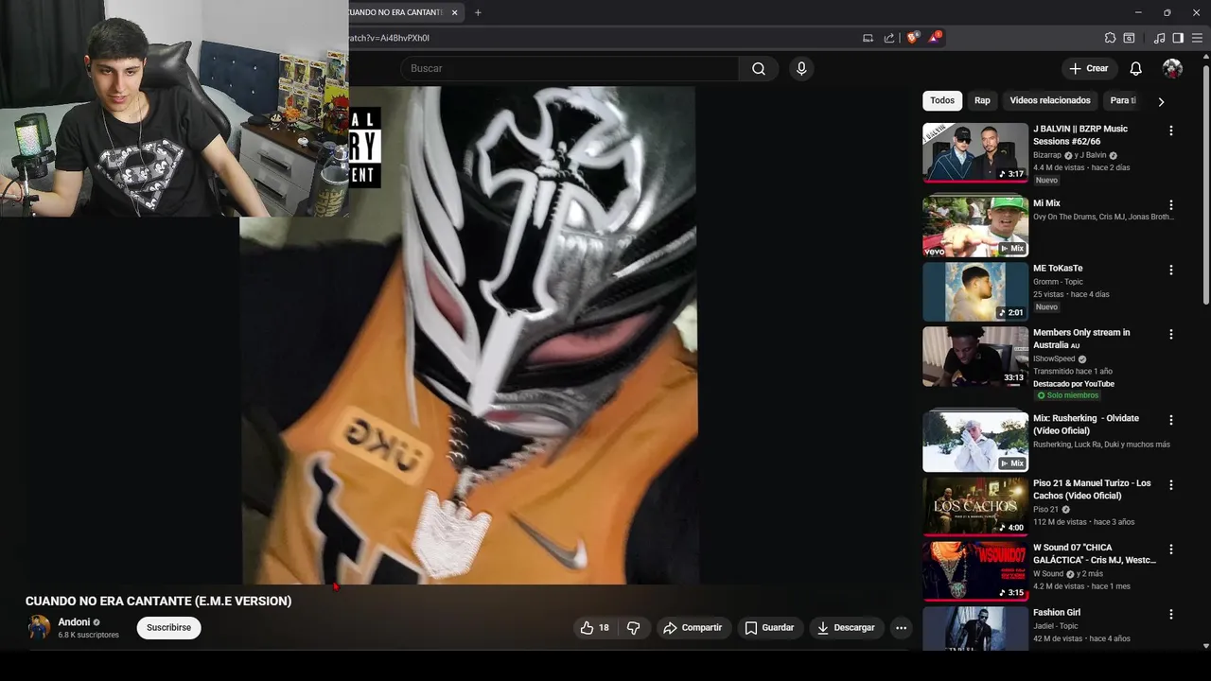Viewport: 1211px width, 681px height.
Task: Click the share page icon in address bar
Action: pos(889,38)
